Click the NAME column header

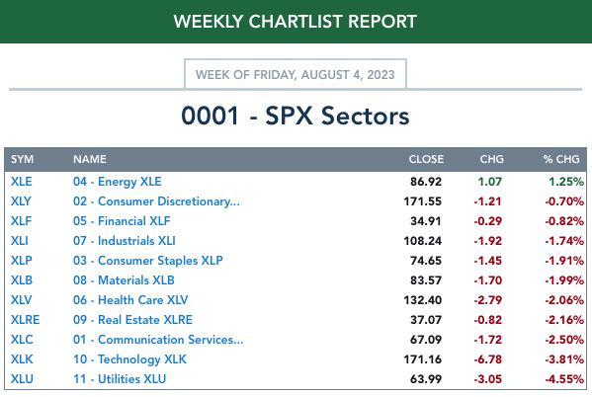click(90, 159)
